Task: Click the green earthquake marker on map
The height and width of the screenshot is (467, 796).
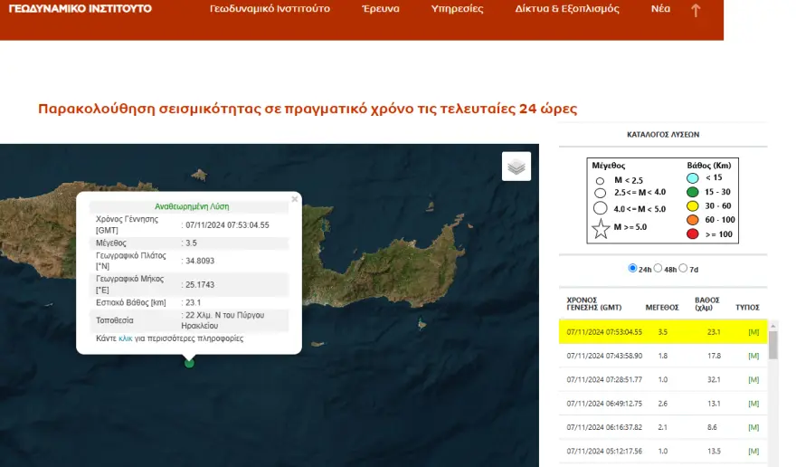Action: (x=189, y=363)
